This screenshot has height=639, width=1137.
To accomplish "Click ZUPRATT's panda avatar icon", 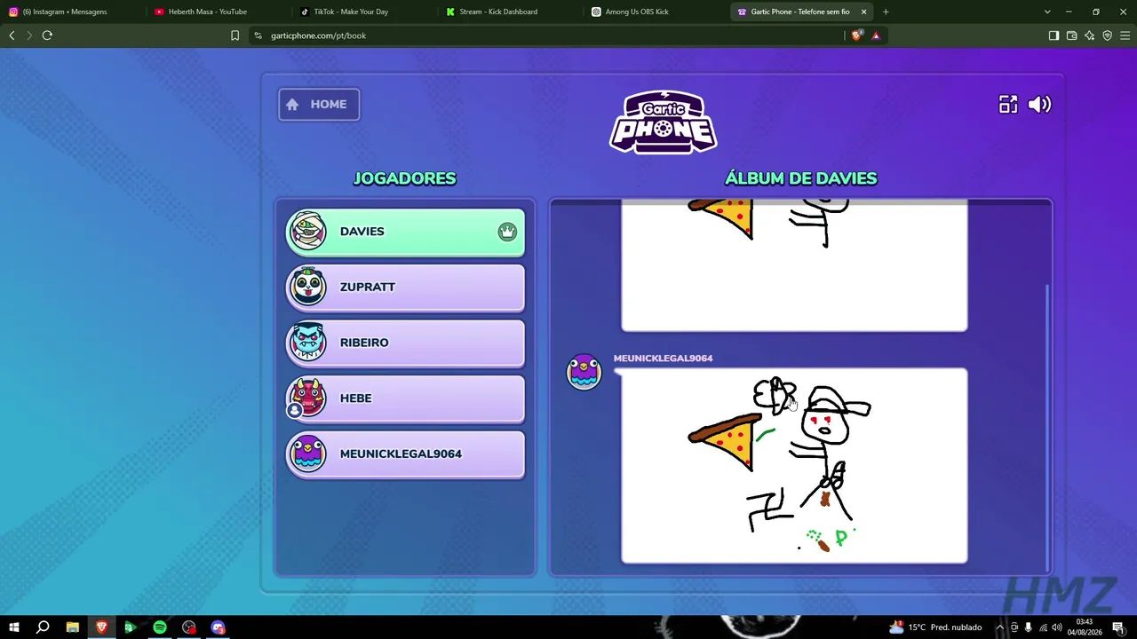I will pos(308,287).
